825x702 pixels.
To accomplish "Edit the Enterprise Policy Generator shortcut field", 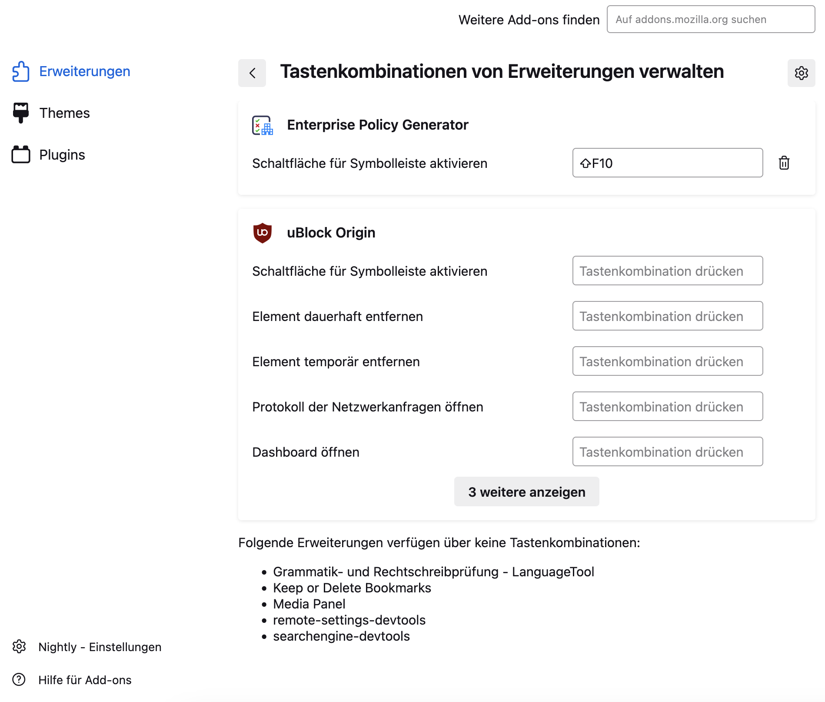I will 667,163.
